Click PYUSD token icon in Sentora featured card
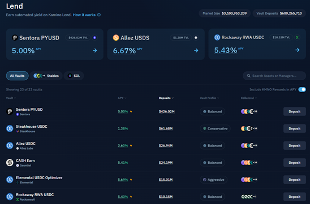The width and height of the screenshot is (310, 204). tap(15, 37)
